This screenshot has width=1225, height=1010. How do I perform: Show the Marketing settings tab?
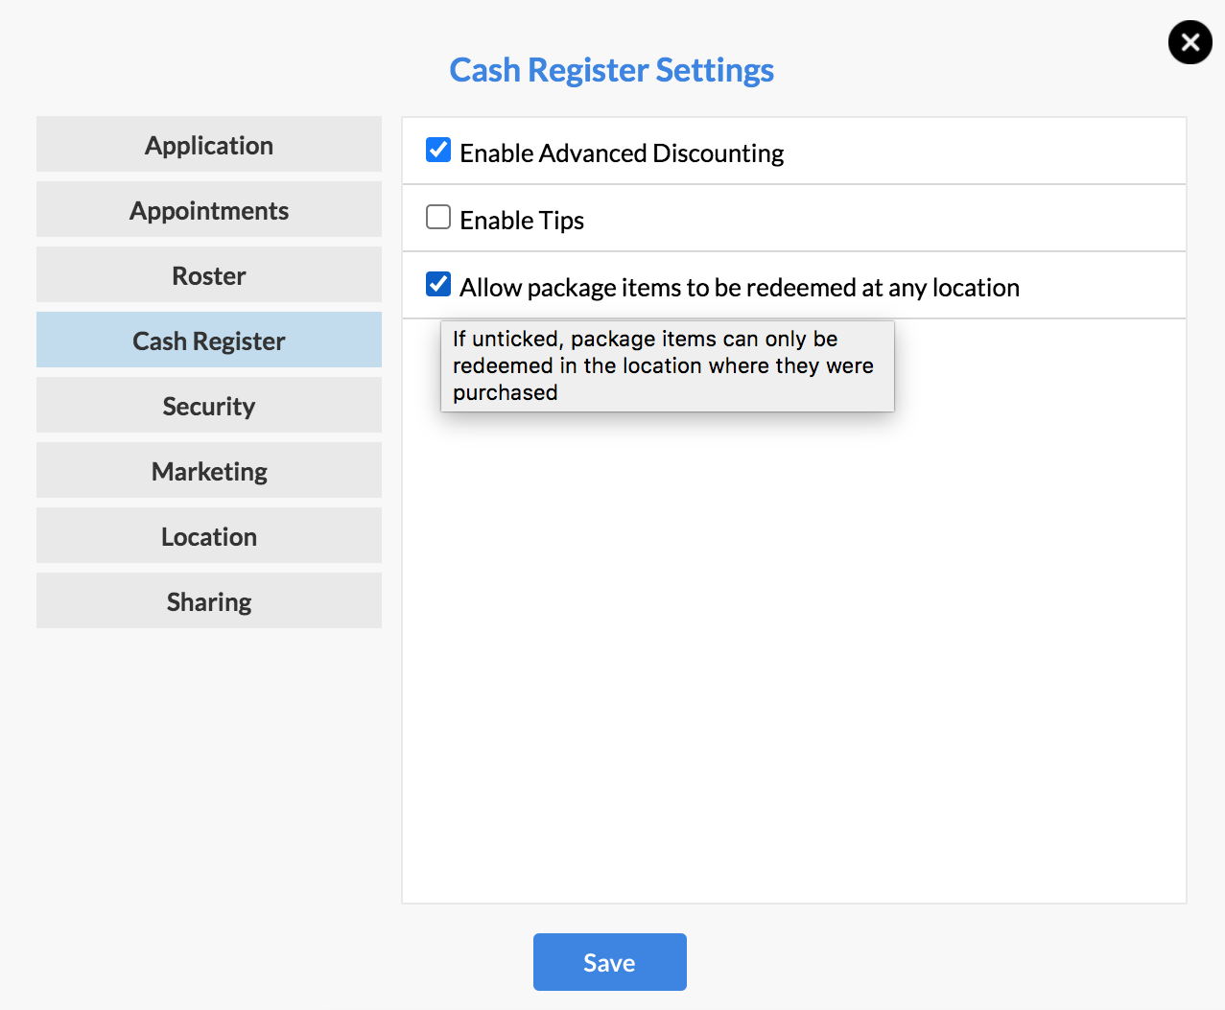point(209,471)
